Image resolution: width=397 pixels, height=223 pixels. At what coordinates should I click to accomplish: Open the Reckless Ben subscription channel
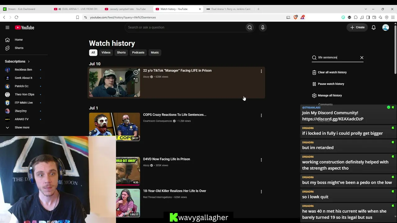pyautogui.click(x=23, y=70)
